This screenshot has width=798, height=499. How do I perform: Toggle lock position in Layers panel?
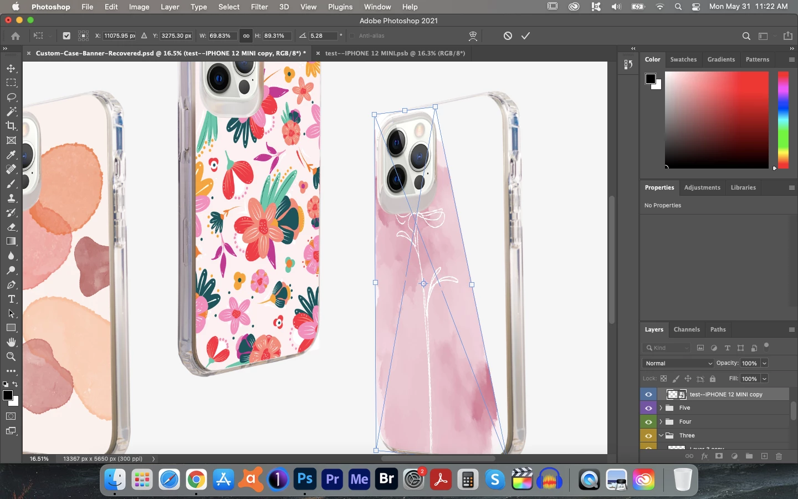688,379
